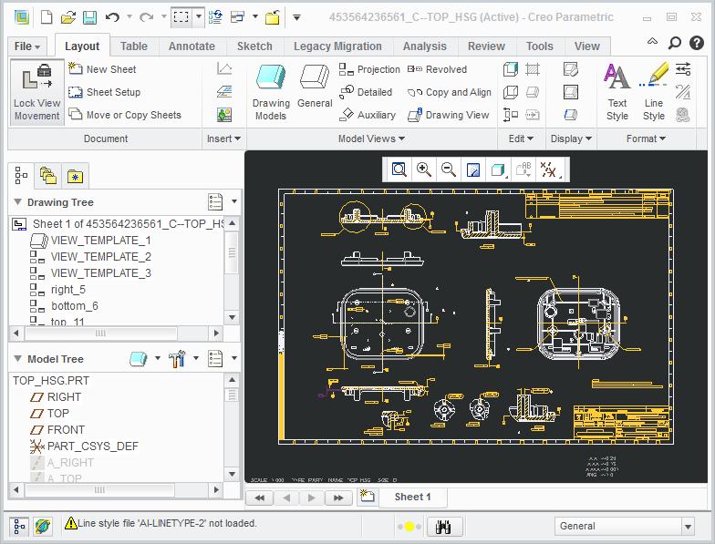
Task: Go to the last sheet
Action: point(337,498)
